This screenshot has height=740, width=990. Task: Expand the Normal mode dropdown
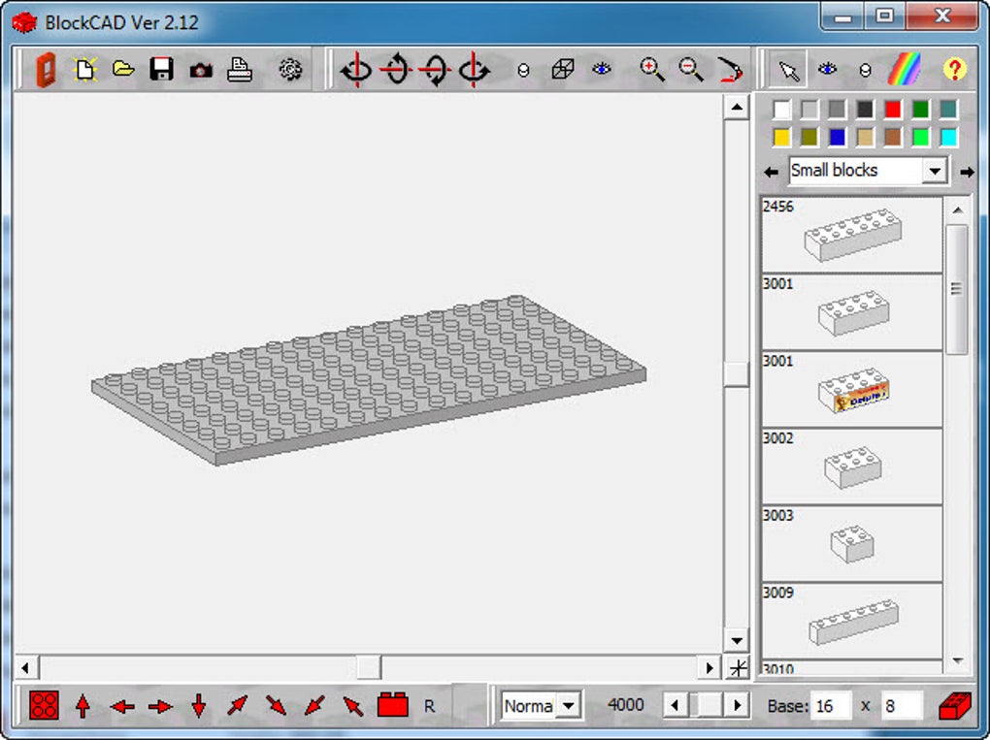tap(569, 706)
